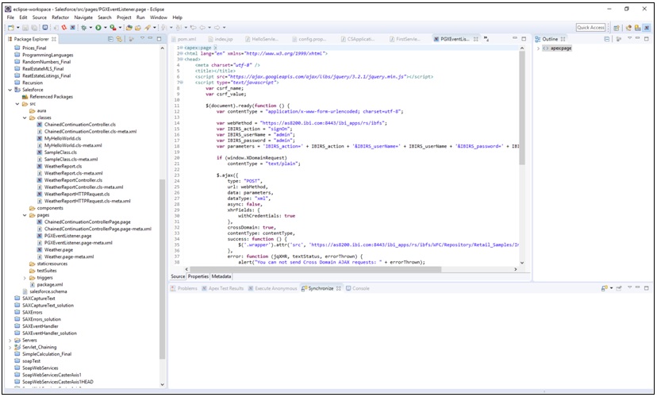
Task: Toggle Link with Editor in Package Explorer
Action: [x=119, y=39]
